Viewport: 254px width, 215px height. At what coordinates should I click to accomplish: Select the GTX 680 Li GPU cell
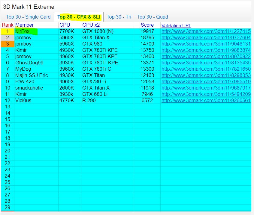[107, 94]
